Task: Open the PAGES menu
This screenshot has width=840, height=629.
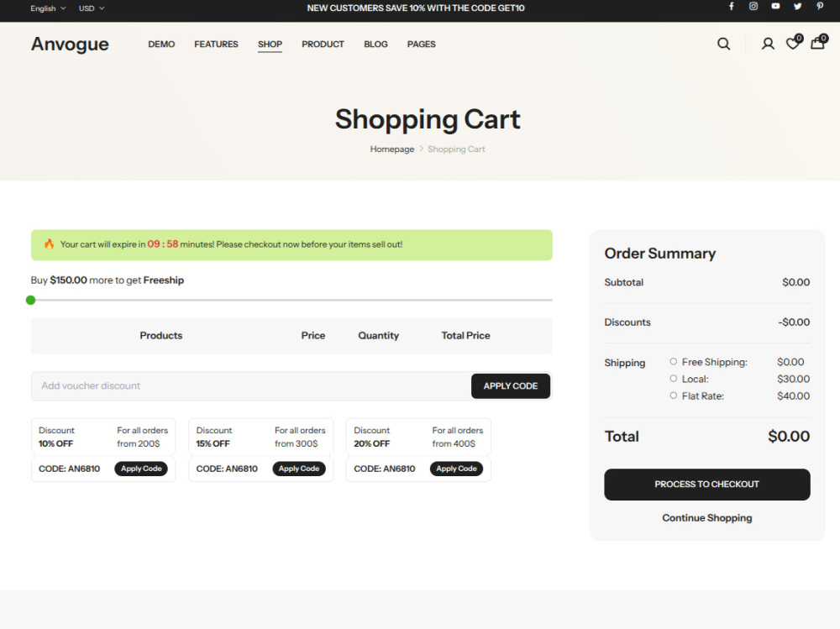Action: (x=421, y=44)
